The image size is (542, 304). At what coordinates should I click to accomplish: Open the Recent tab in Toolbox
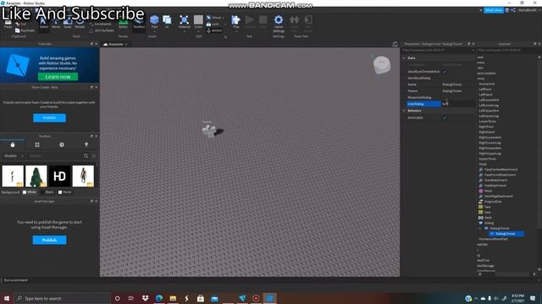click(x=62, y=144)
